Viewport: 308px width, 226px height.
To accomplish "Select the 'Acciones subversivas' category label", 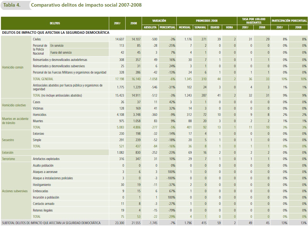I will coord(15,191).
